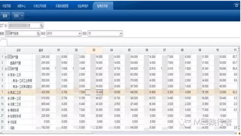
Task: Select row number 6 header
Action: coord(2,87)
